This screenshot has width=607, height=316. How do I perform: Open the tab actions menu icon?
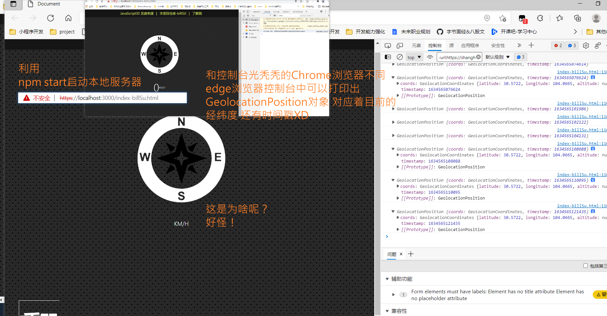13,4
